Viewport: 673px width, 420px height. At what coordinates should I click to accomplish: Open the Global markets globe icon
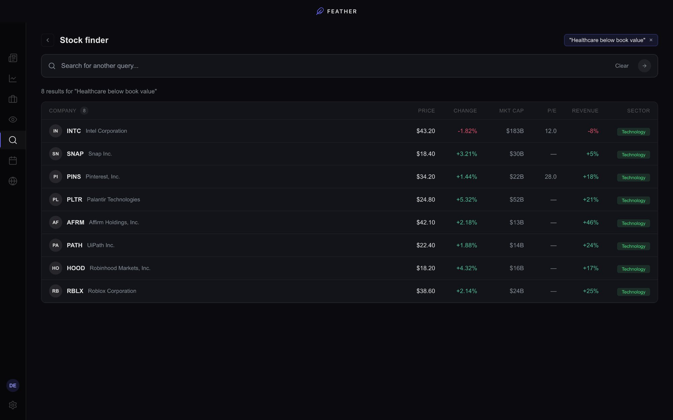12,181
